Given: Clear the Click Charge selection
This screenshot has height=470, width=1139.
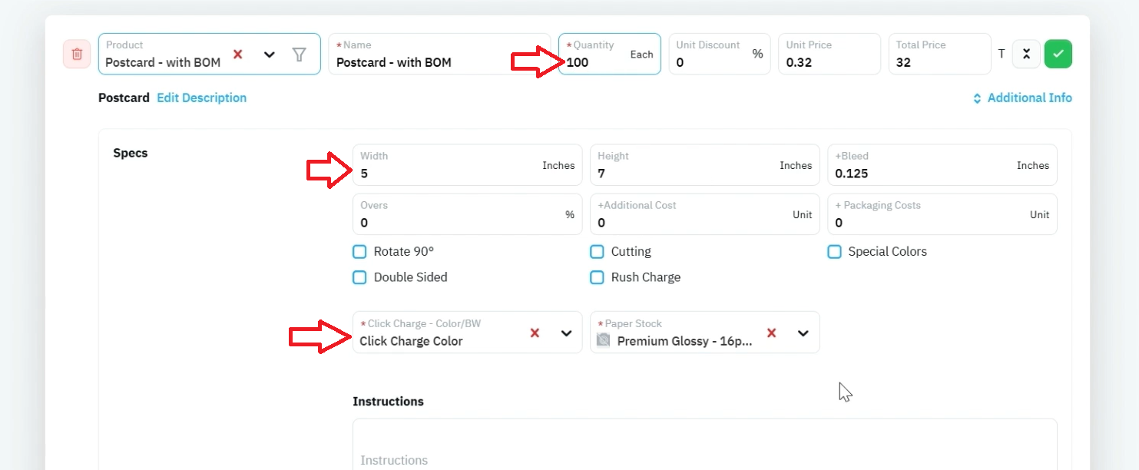Looking at the screenshot, I should [535, 333].
